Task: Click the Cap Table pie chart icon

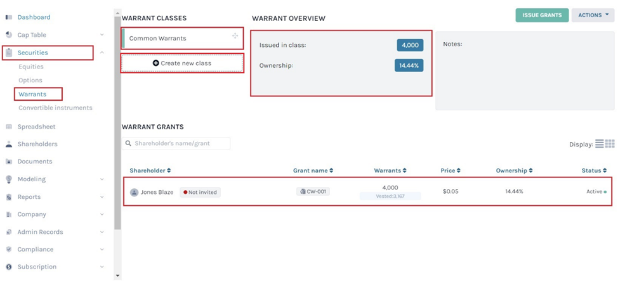Action: (x=9, y=35)
